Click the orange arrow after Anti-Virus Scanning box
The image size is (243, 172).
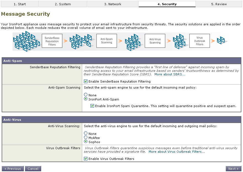(x=169, y=41)
